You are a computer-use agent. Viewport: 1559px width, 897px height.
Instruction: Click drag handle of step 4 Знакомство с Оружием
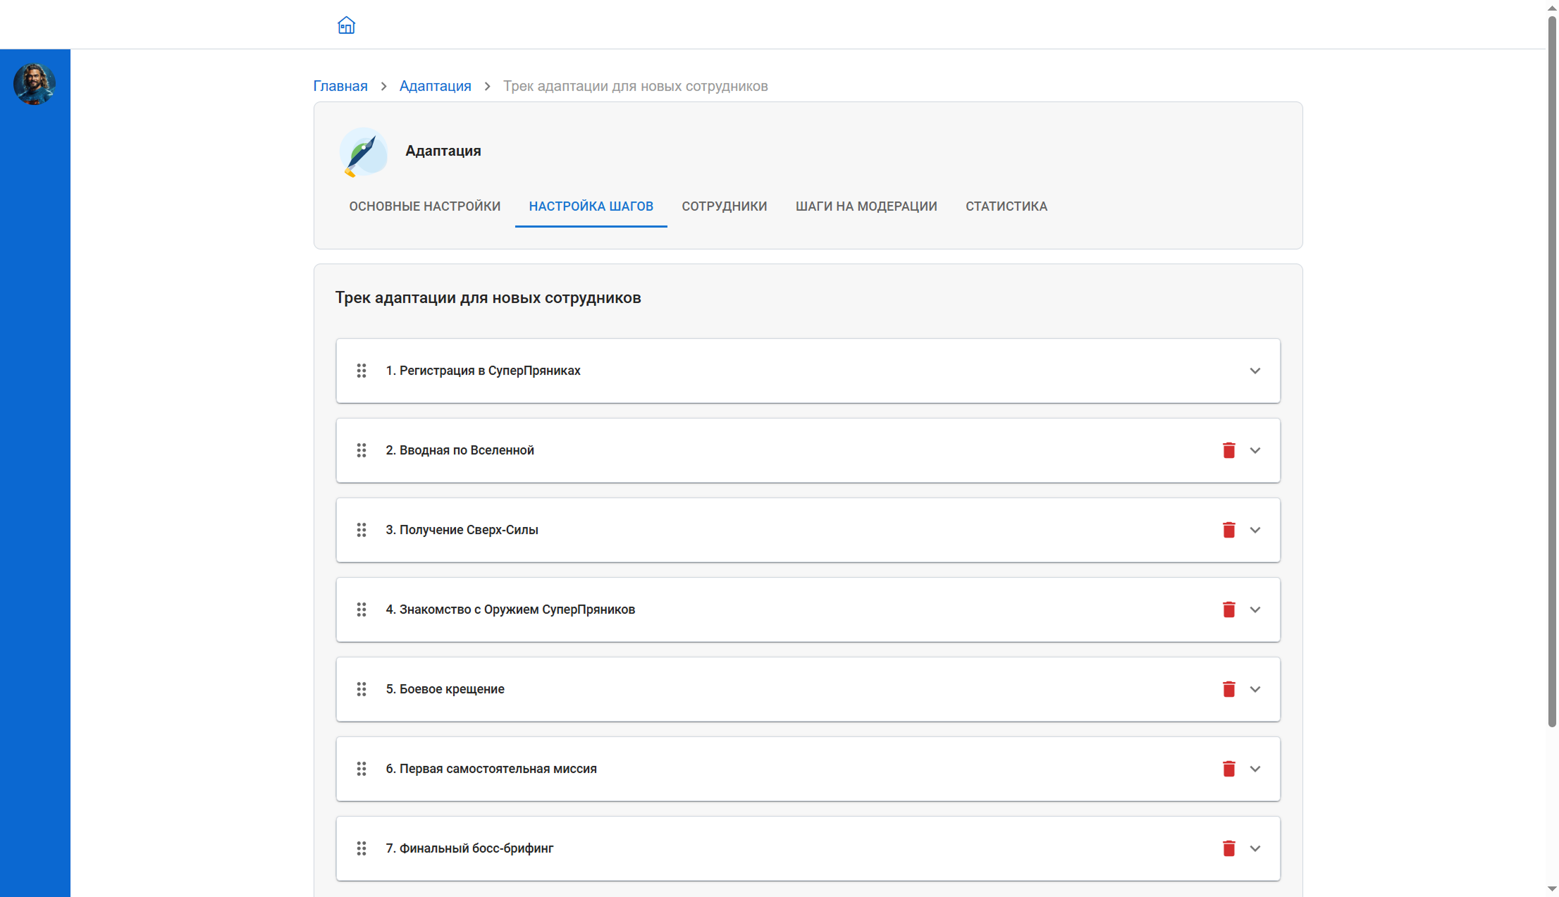tap(362, 610)
